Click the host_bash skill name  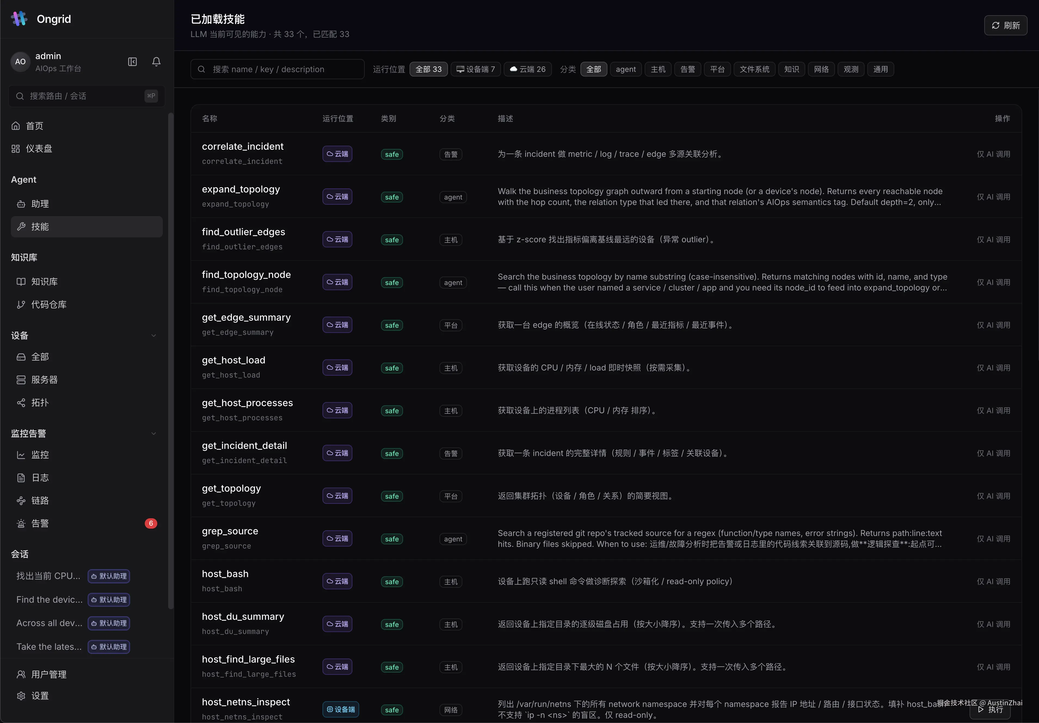click(x=225, y=574)
